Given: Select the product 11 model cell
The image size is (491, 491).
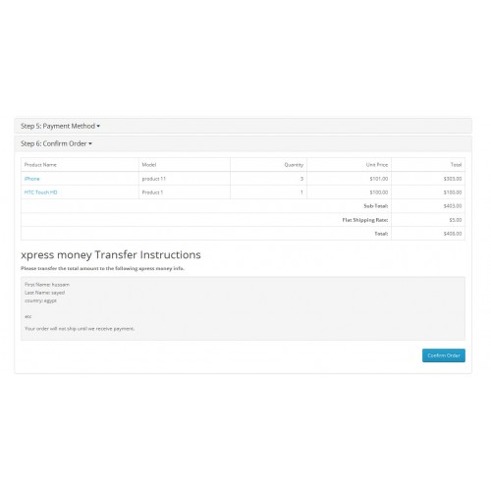Looking at the screenshot, I should coord(185,179).
